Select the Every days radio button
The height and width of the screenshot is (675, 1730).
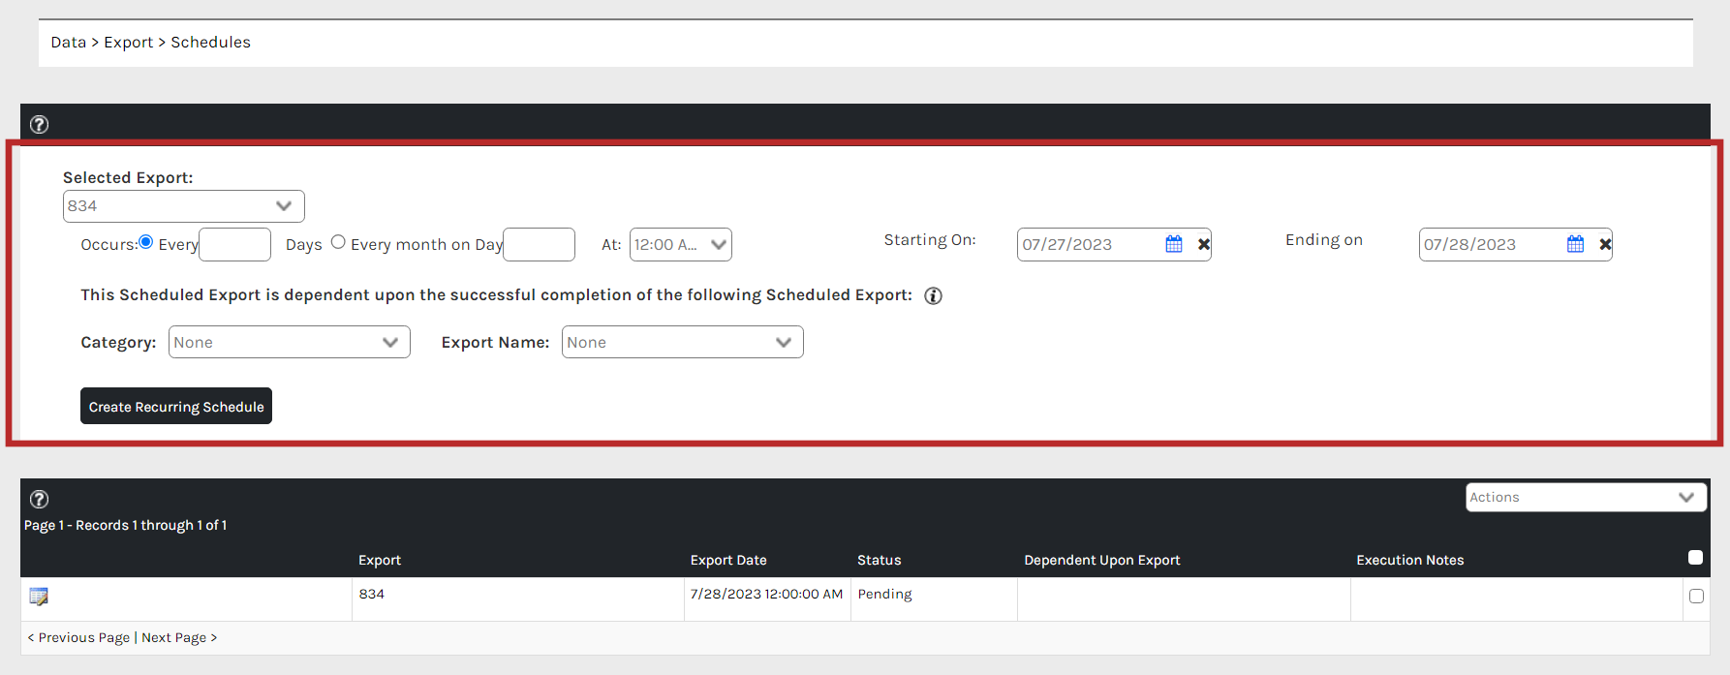click(146, 242)
